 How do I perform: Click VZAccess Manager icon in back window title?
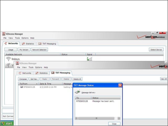(4, 34)
